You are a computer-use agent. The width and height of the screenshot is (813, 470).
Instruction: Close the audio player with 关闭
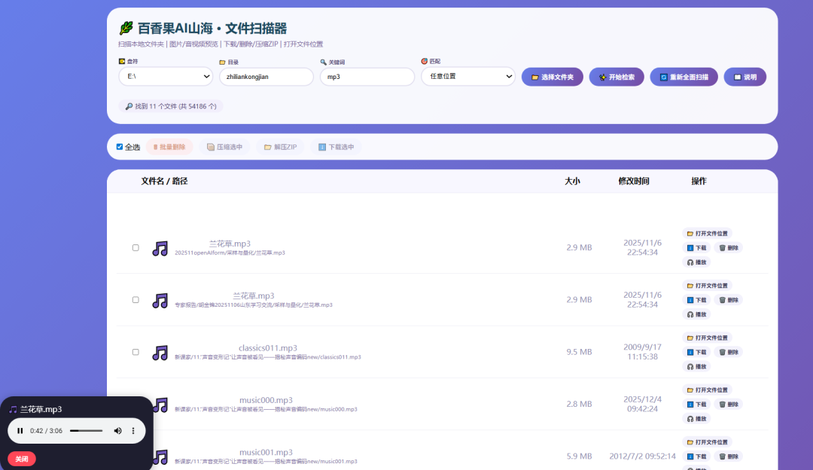point(22,459)
